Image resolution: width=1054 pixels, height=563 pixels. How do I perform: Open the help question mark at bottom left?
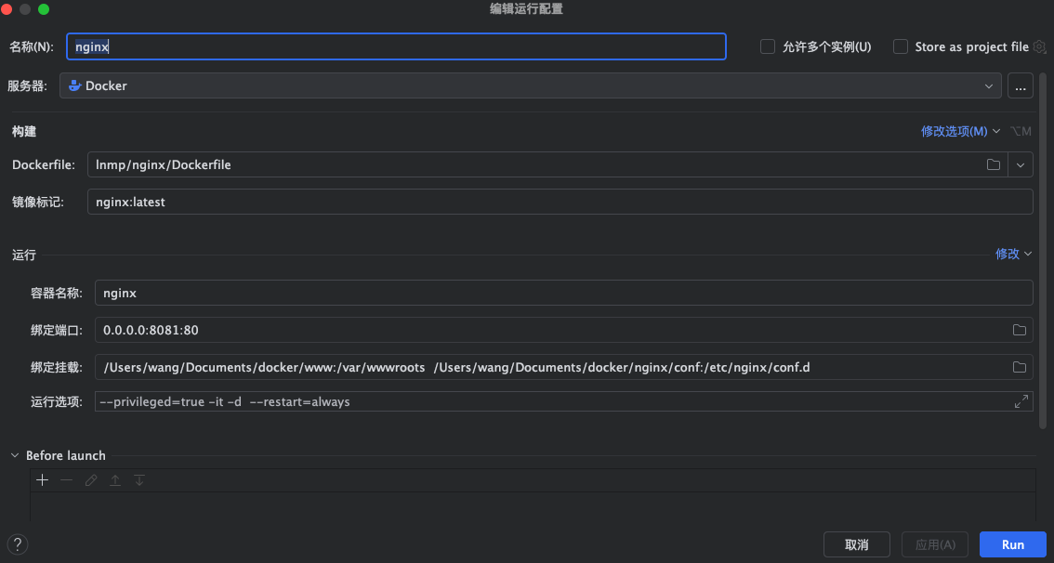(17, 543)
